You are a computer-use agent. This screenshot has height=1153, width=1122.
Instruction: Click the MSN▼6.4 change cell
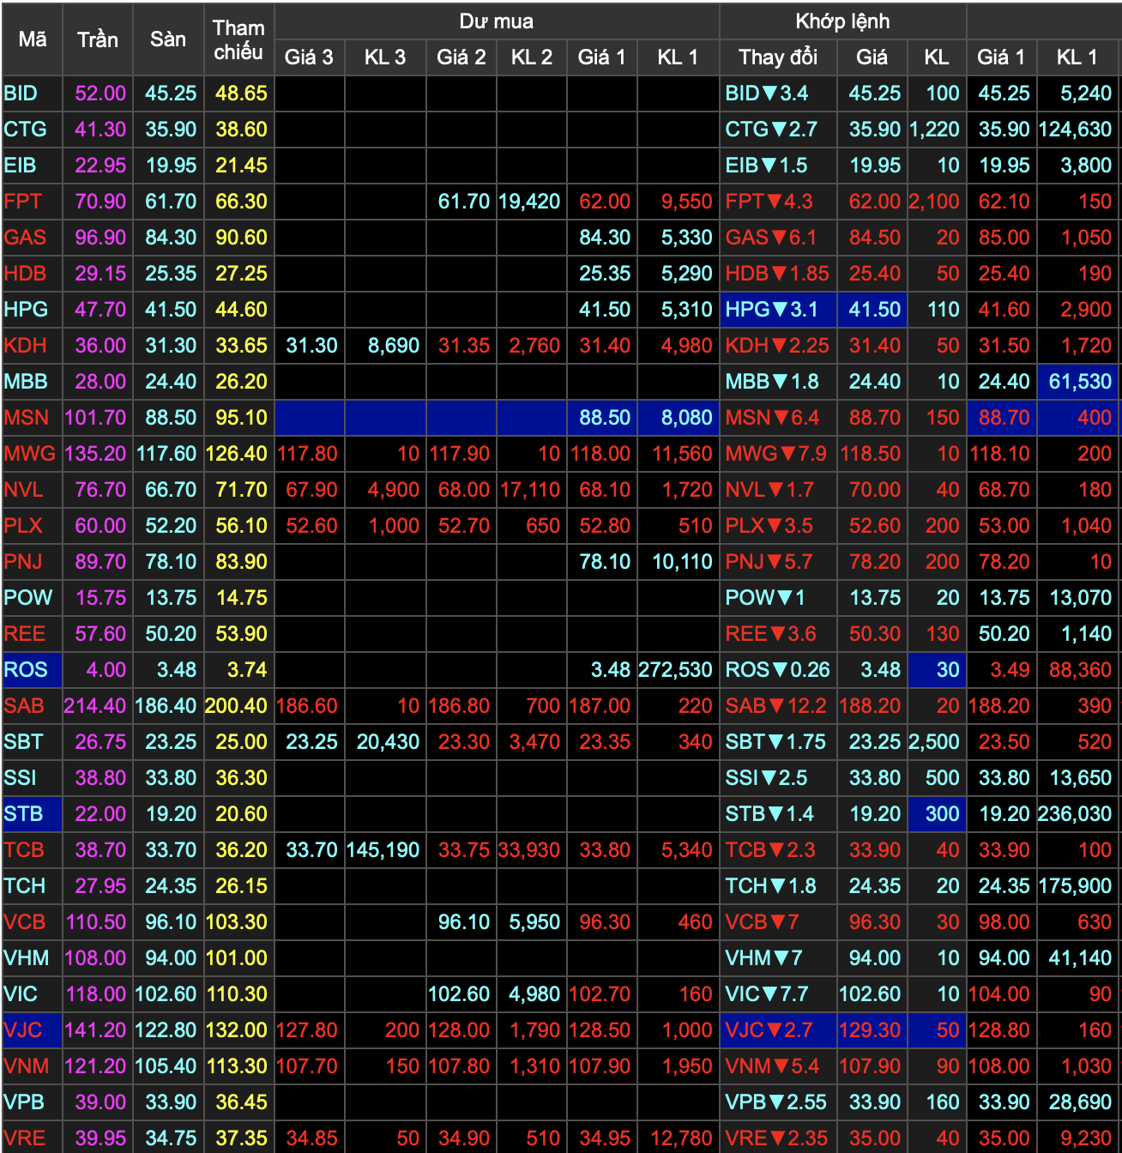click(x=778, y=418)
